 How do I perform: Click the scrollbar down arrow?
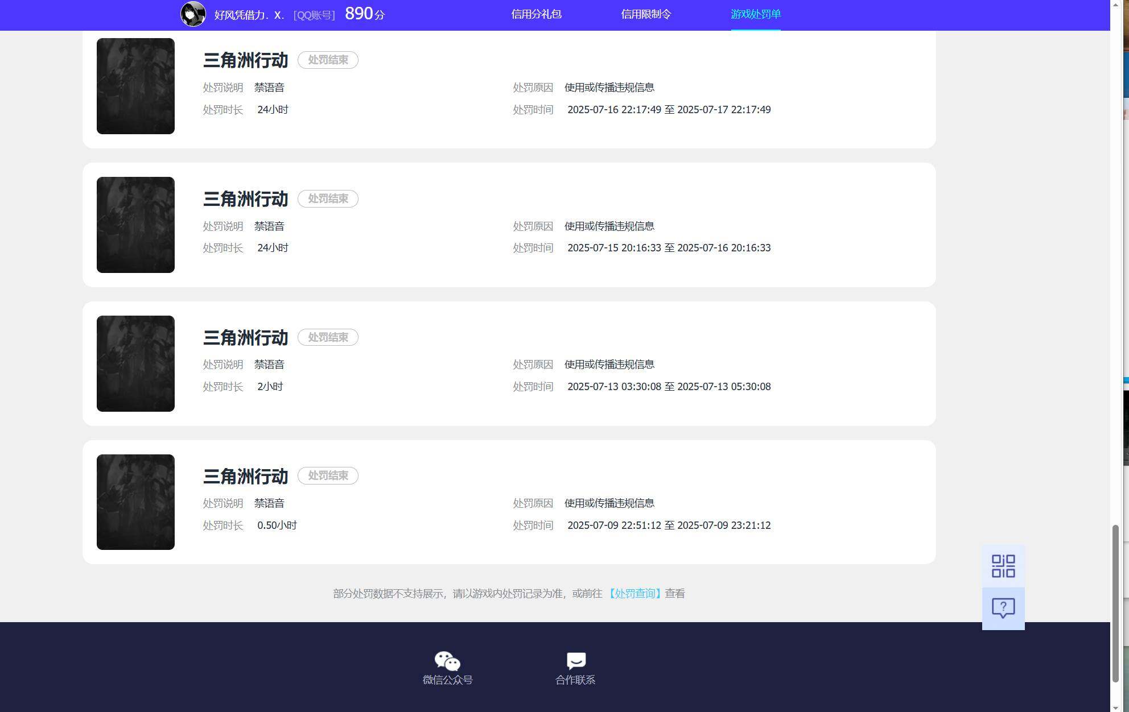tap(1115, 707)
